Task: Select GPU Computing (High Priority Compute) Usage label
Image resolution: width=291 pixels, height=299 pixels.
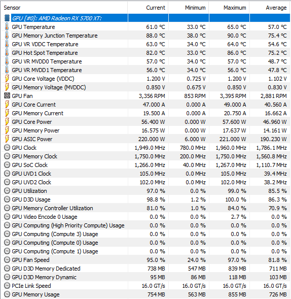Action: [x=68, y=225]
